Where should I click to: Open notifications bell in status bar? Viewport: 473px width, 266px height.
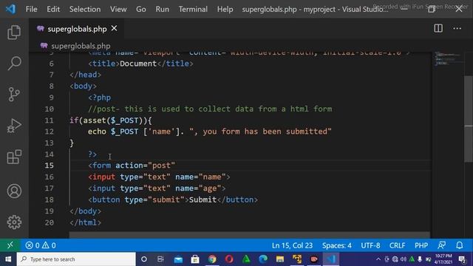click(460, 245)
